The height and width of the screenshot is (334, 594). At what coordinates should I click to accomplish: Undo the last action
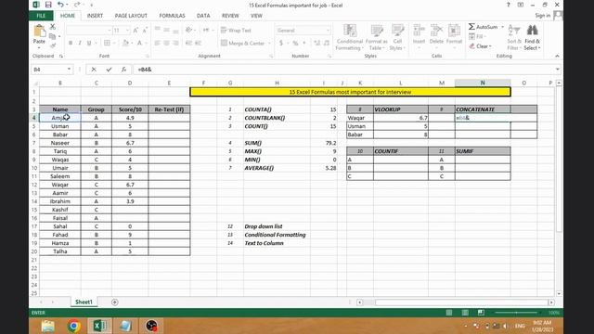(60, 5)
